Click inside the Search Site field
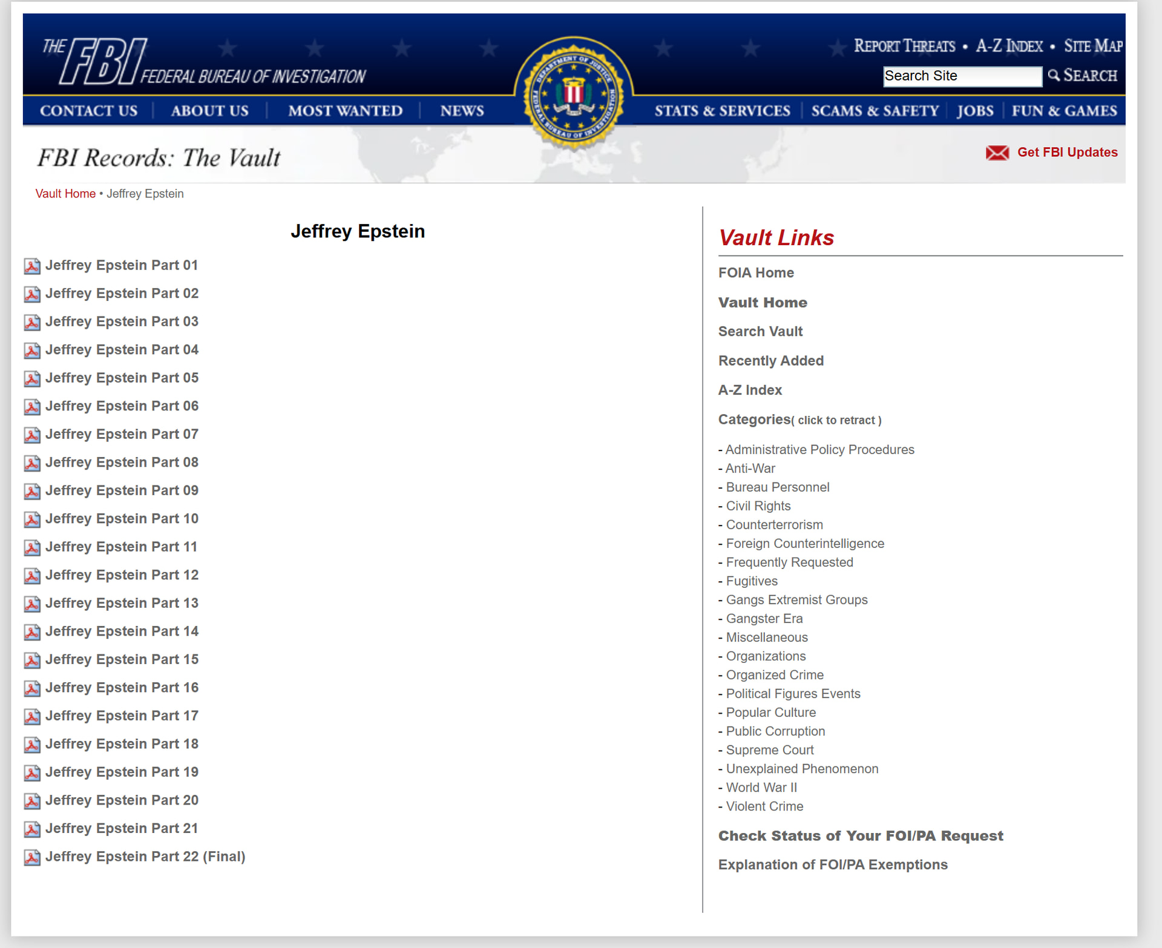This screenshot has height=948, width=1162. (x=962, y=76)
